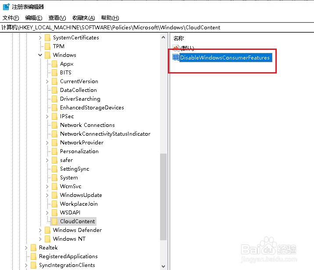Expand the Realtek key
Screen dimensions: 314x270
[x=26, y=248]
